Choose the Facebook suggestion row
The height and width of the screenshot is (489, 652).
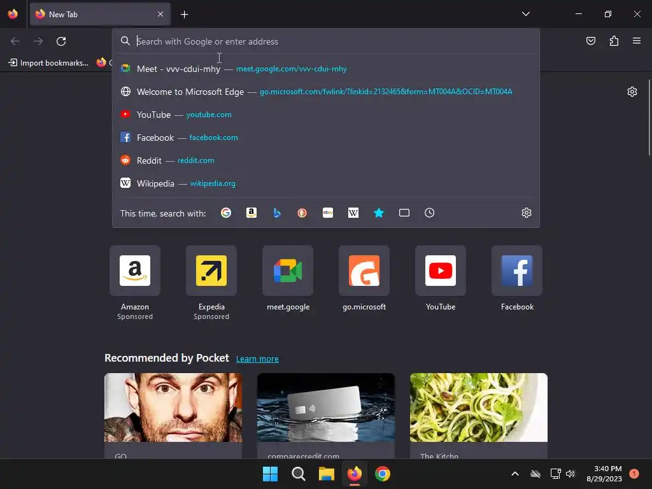click(x=326, y=138)
